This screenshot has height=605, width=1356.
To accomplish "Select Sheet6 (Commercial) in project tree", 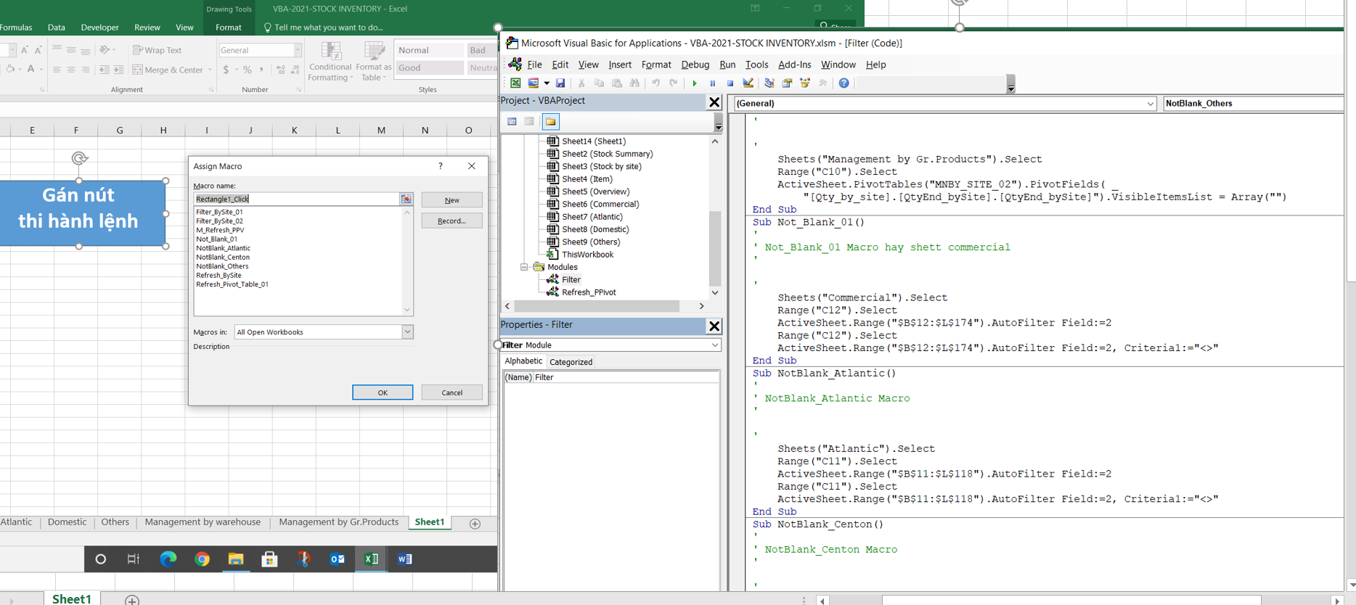I will (600, 205).
